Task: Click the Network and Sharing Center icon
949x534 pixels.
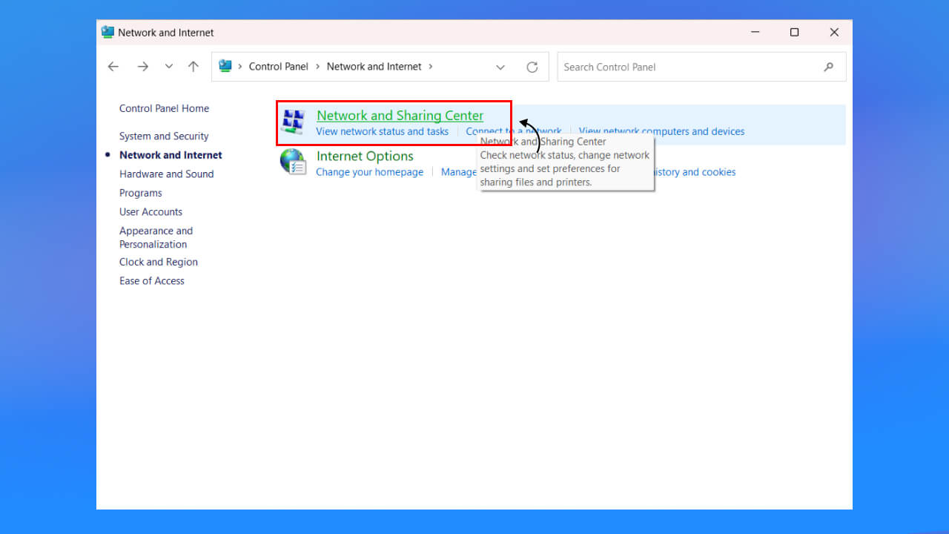Action: pyautogui.click(x=294, y=122)
